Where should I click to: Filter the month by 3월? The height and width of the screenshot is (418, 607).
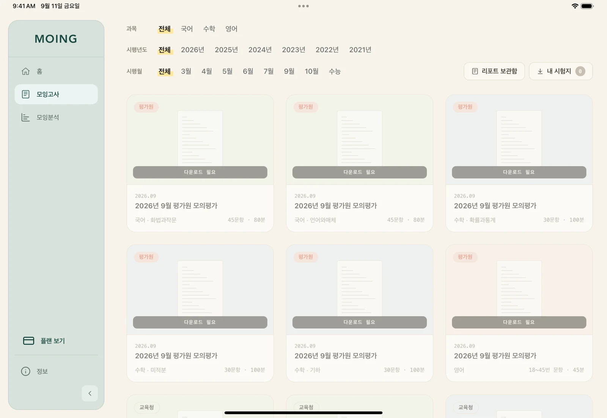point(186,71)
